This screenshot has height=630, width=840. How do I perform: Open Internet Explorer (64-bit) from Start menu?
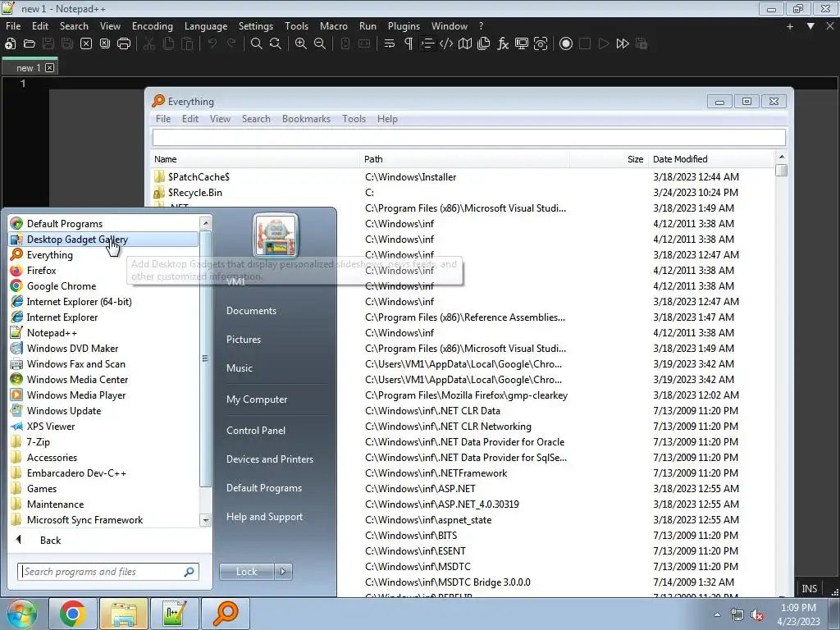[103, 302]
